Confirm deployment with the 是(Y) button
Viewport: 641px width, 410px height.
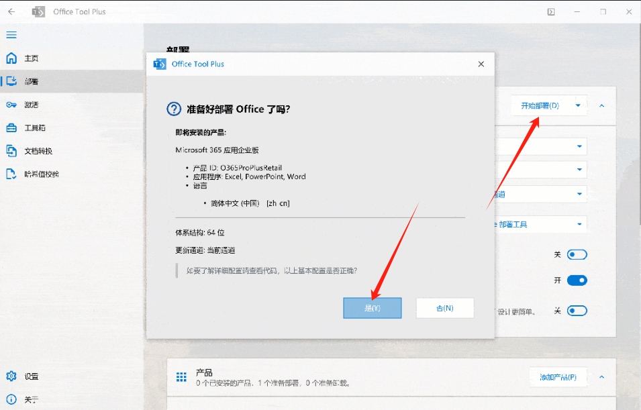pyautogui.click(x=372, y=307)
